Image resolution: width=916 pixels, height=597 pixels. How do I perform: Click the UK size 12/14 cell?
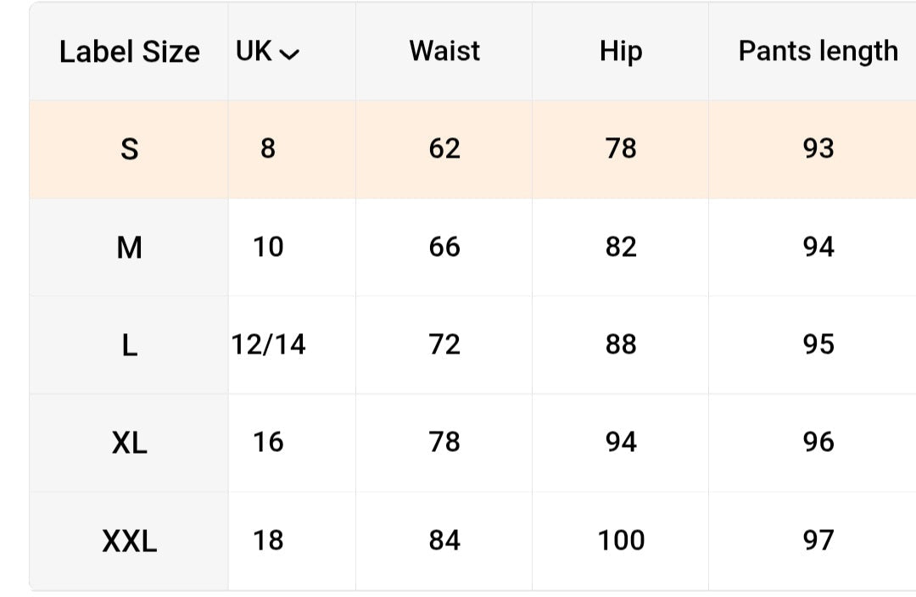268,344
